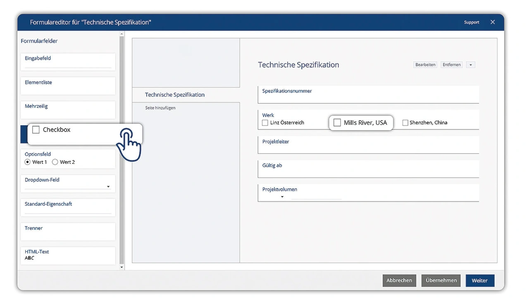Select the Wert 1 radio option
The height and width of the screenshot is (299, 529).
[x=28, y=162]
